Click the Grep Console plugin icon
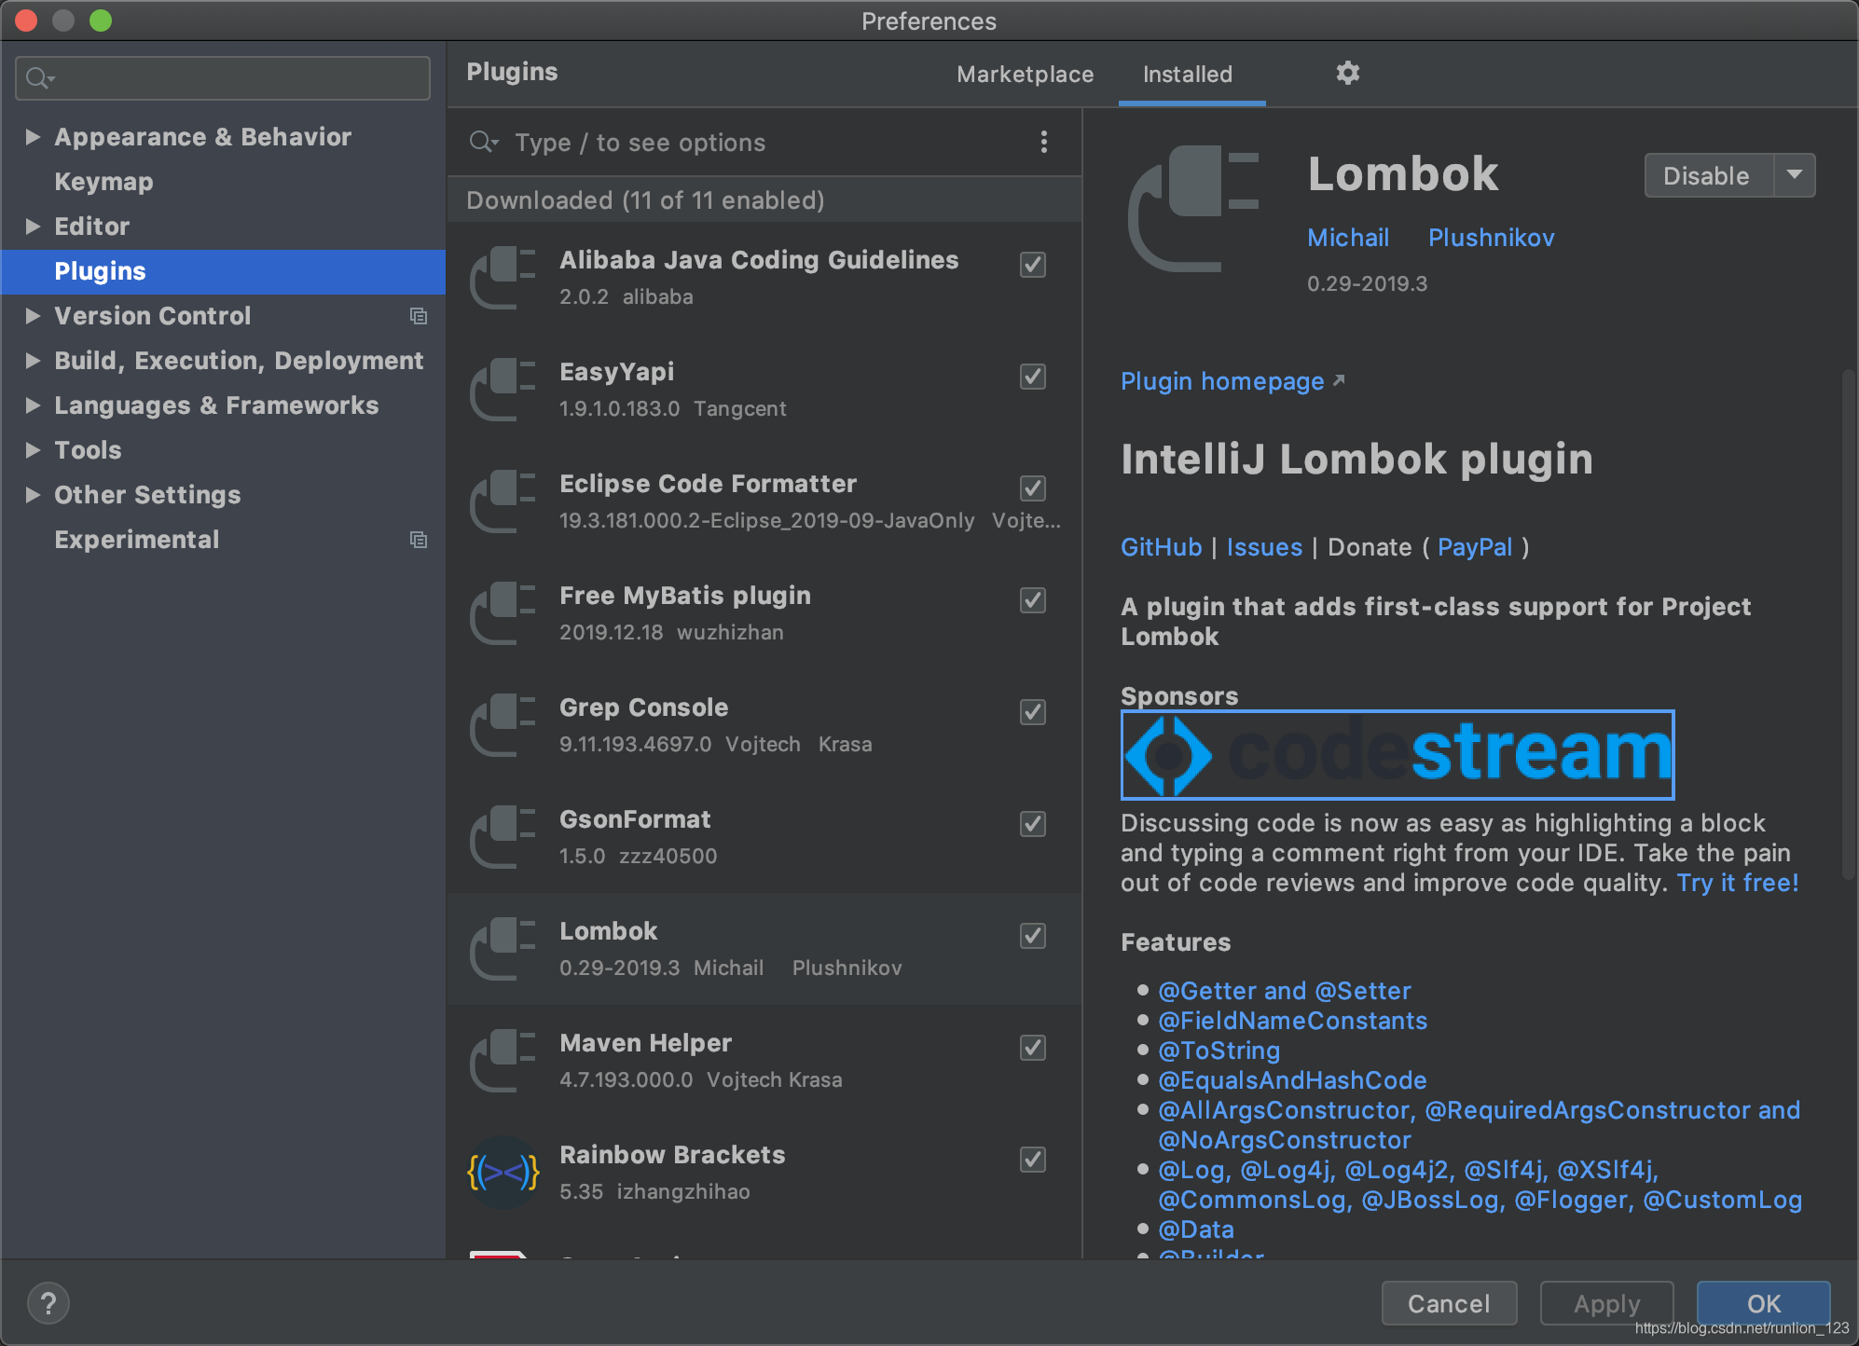 (x=503, y=725)
